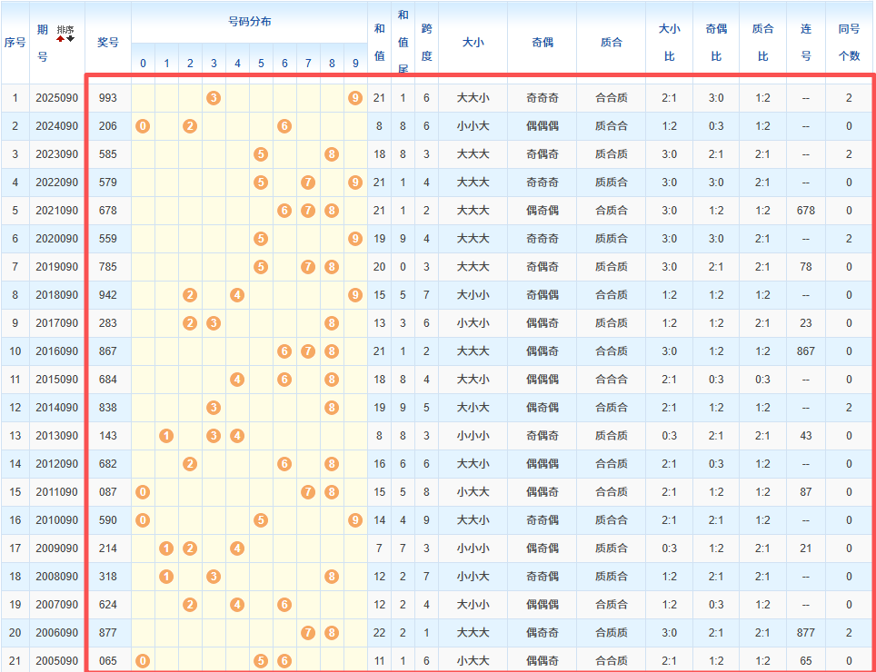The height and width of the screenshot is (672, 876).
Task: Click the 号码分布 column header
Action: click(x=249, y=21)
